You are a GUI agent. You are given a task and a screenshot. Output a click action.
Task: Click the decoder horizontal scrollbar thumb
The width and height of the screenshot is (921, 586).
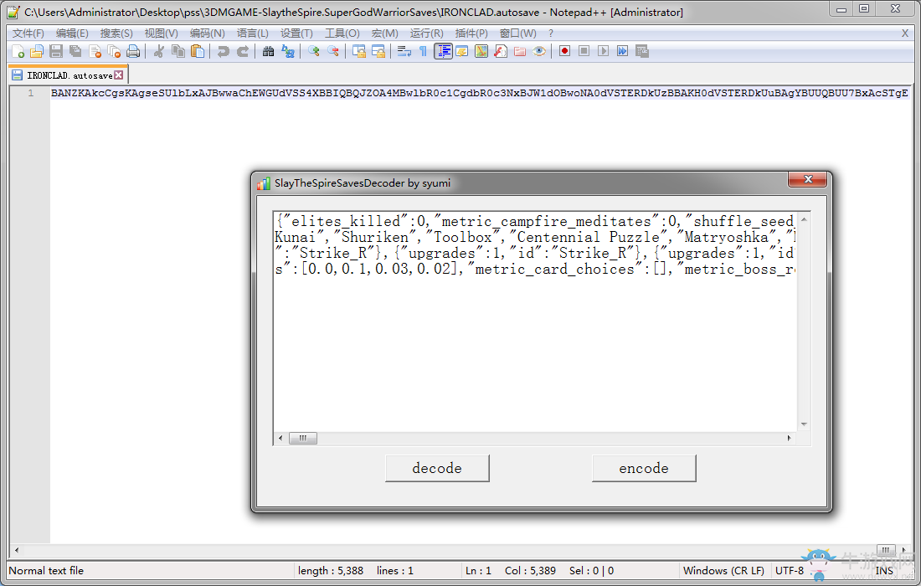[x=302, y=438]
